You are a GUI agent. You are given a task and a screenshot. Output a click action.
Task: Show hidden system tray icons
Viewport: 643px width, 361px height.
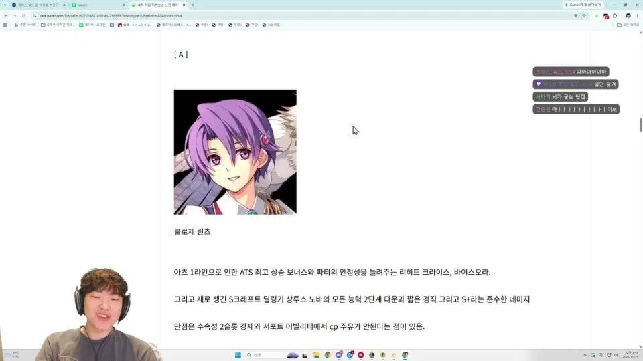[x=585, y=355]
